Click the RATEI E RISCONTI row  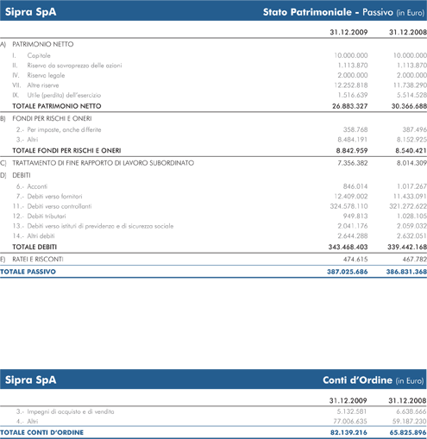(x=213, y=260)
